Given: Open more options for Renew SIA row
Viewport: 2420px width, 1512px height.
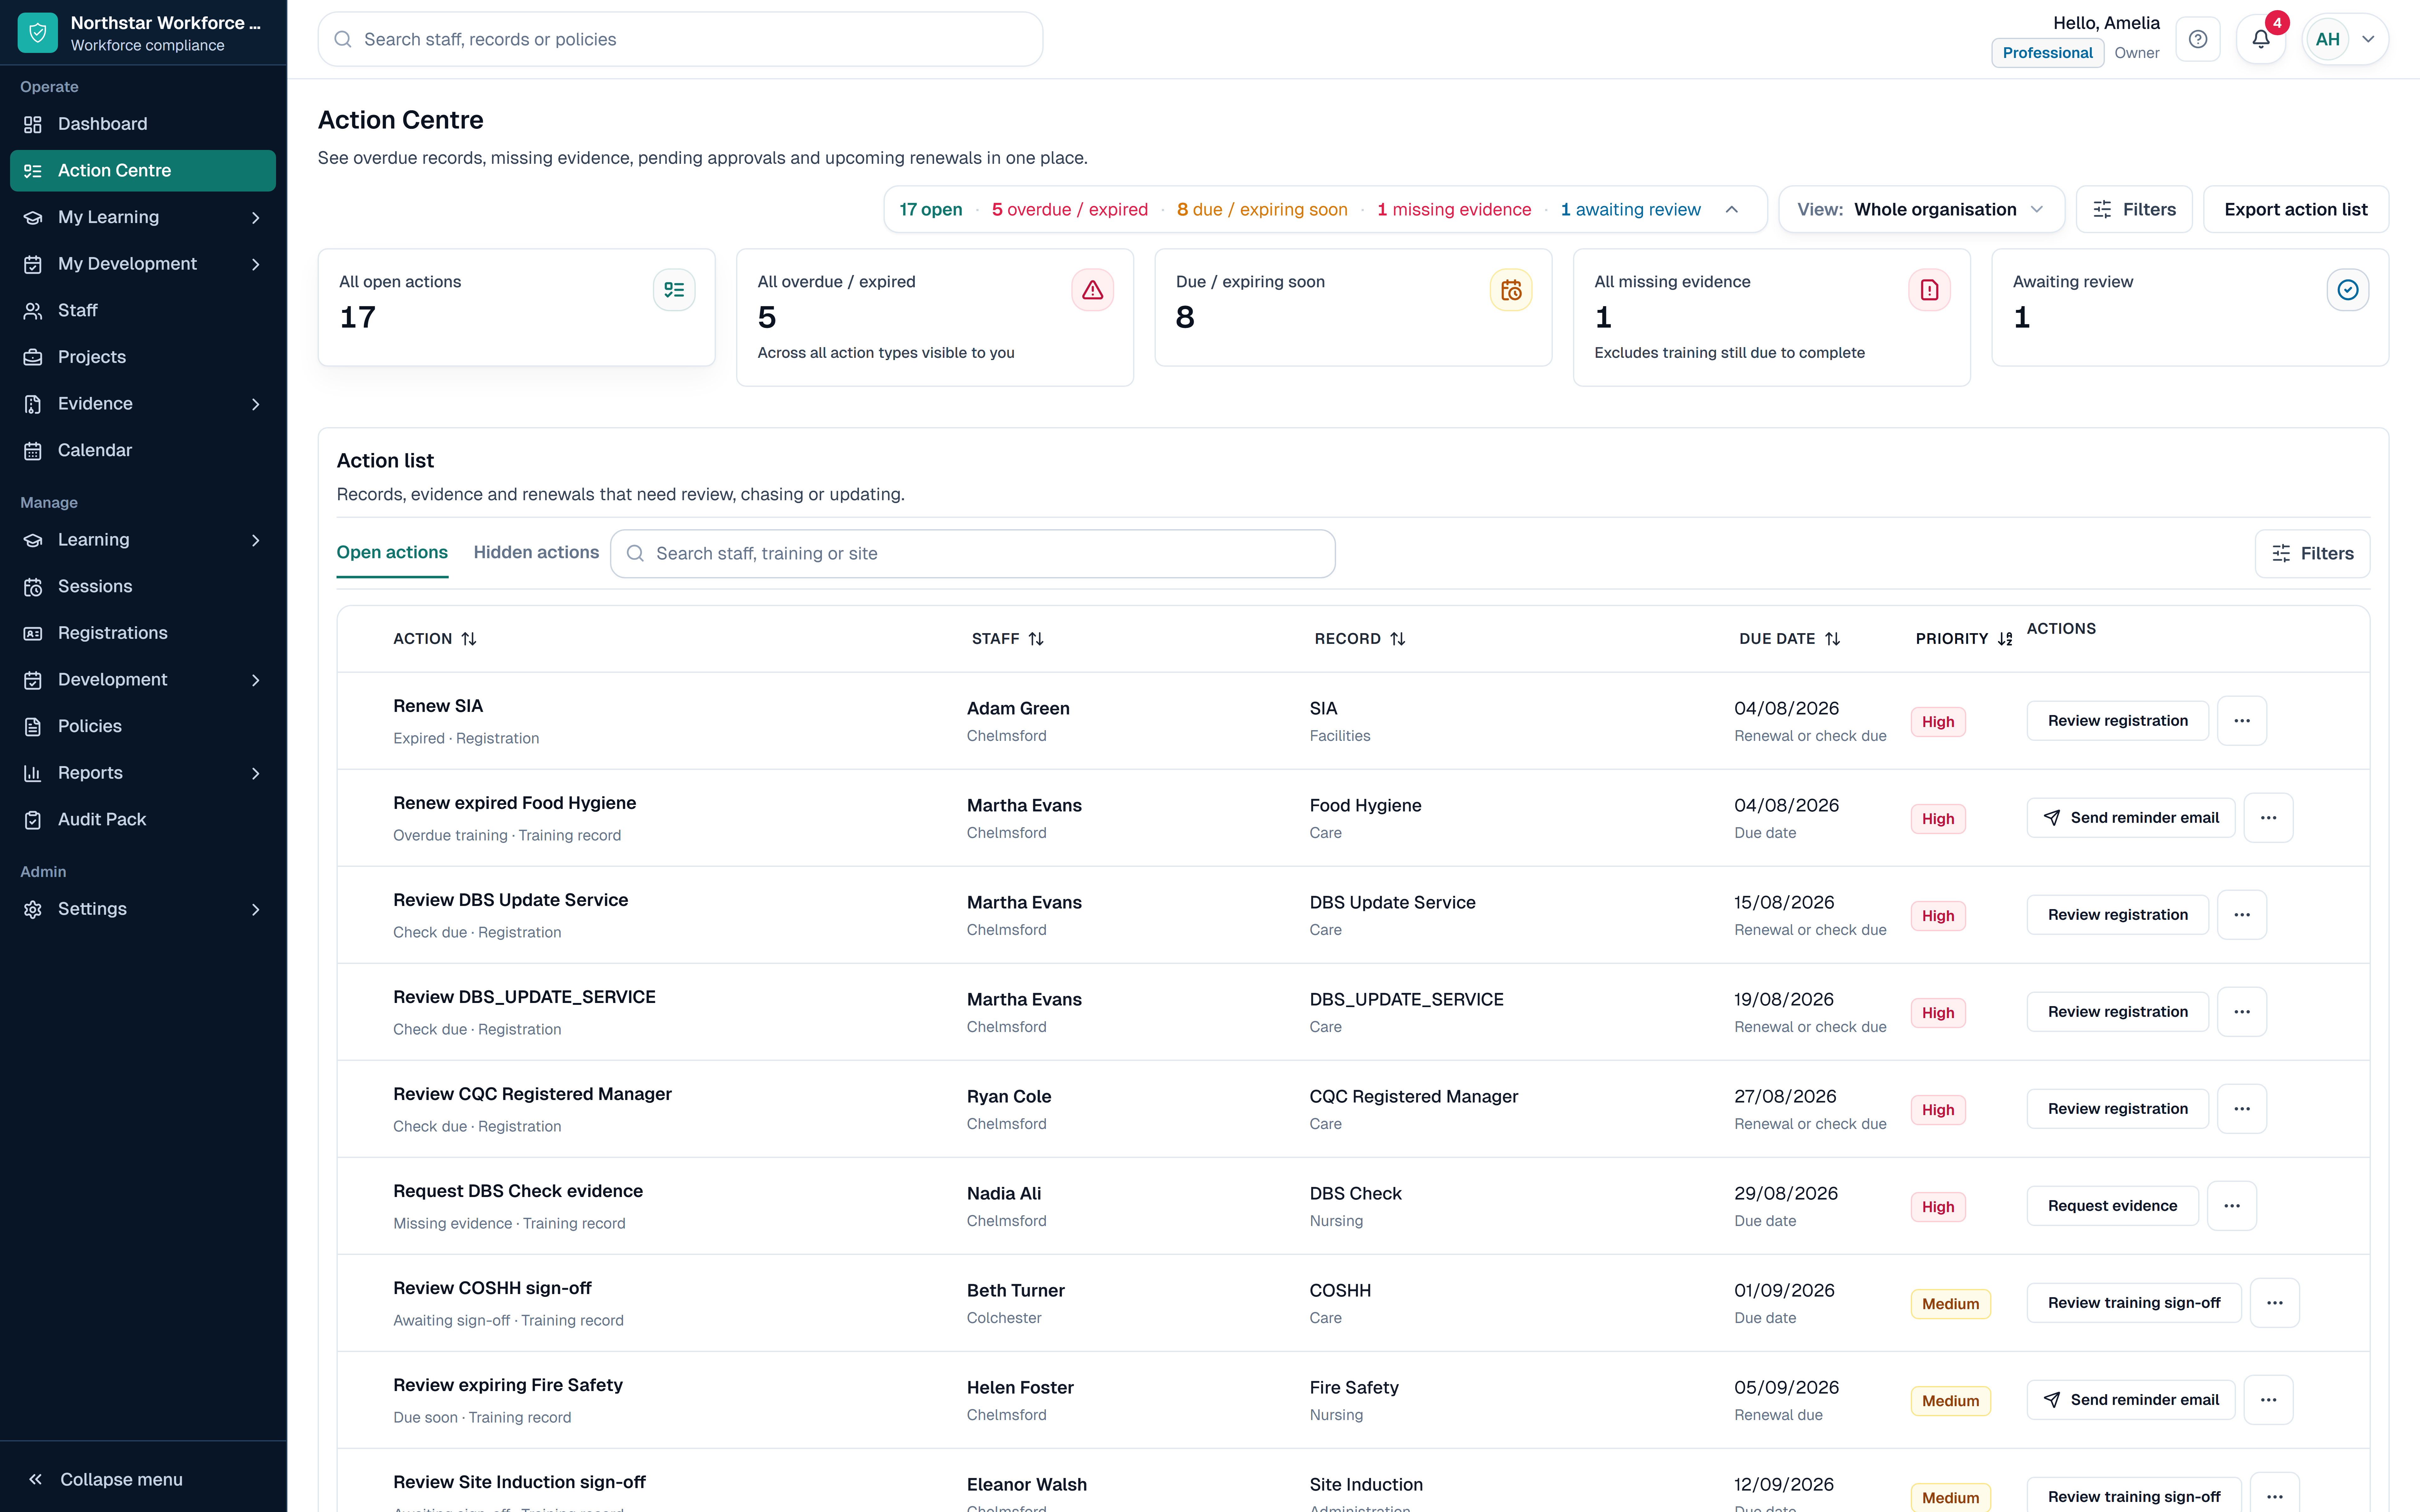Looking at the screenshot, I should tap(2242, 721).
